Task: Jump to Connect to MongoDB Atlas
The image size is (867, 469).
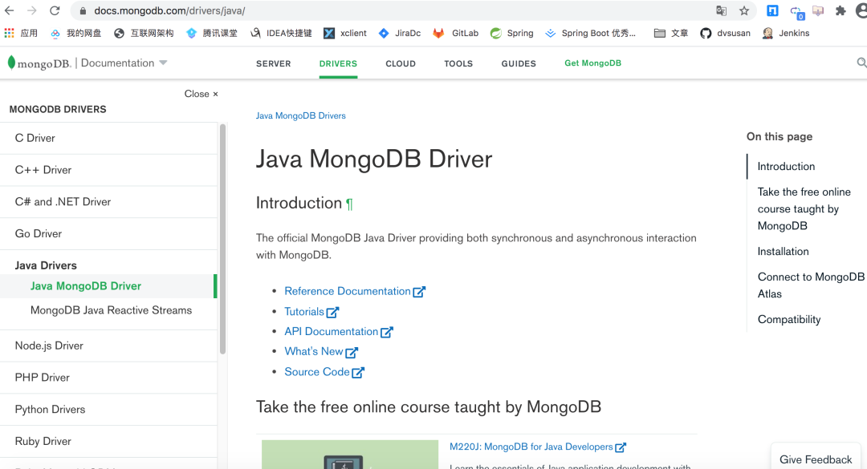Action: 811,285
